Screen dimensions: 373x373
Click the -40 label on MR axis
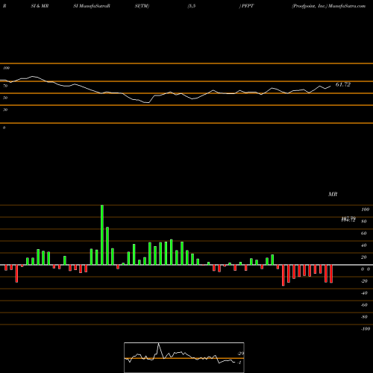[x=364, y=293]
